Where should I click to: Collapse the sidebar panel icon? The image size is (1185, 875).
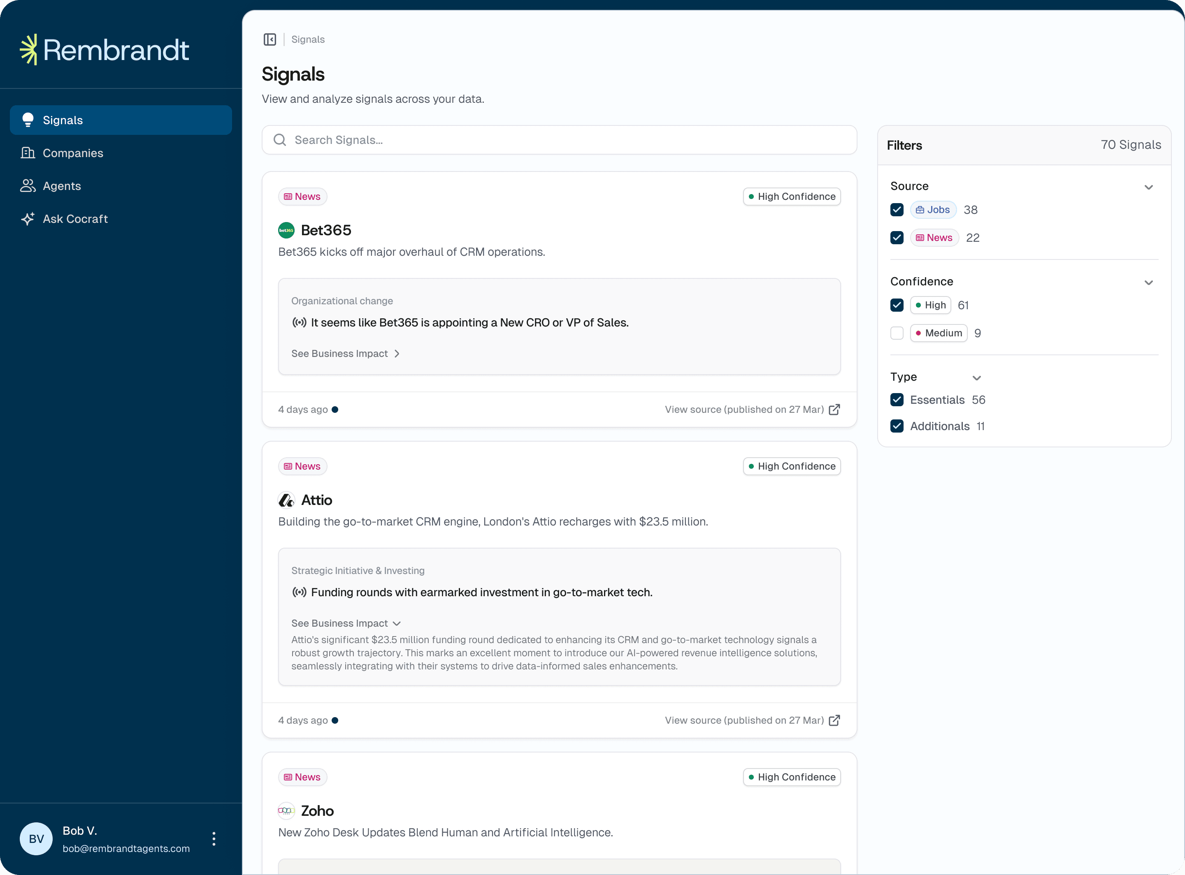coord(270,39)
